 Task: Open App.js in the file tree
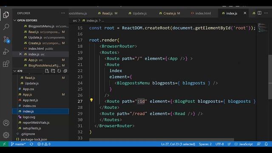(x=41, y=94)
